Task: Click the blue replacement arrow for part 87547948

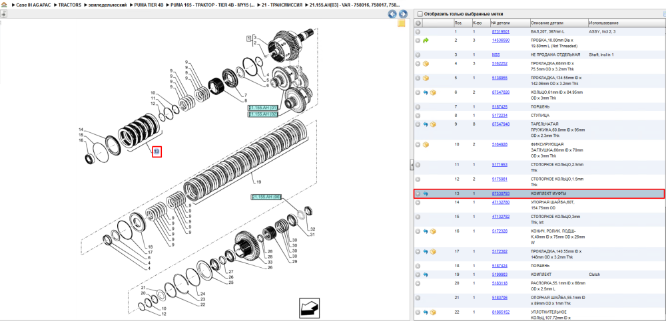Action: coord(426,124)
